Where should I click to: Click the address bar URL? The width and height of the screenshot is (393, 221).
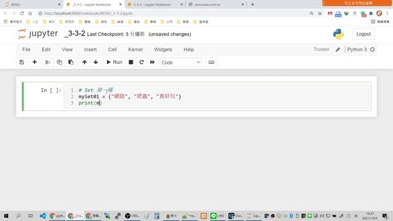pos(88,14)
